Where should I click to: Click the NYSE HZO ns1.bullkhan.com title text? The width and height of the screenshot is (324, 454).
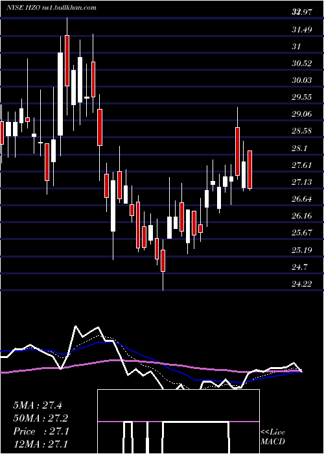tap(51, 8)
